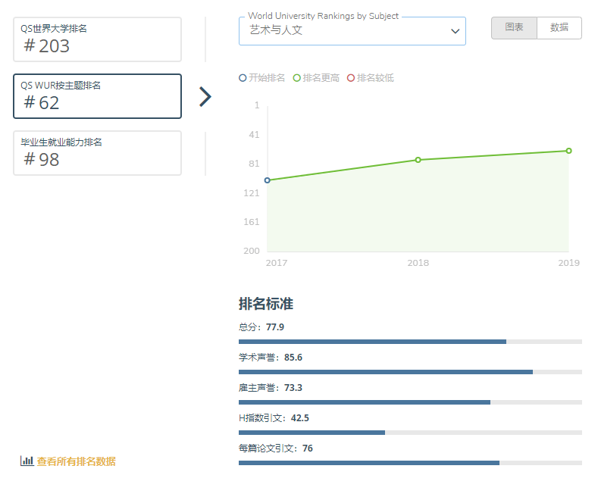
Task: Click the bar chart icon beside 查看所有排名数据
Action: coord(27,461)
